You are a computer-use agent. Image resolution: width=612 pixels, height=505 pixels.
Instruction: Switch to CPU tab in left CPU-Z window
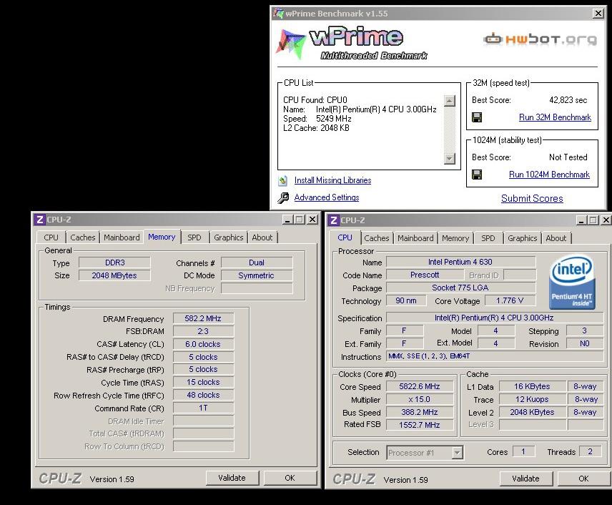click(51, 237)
